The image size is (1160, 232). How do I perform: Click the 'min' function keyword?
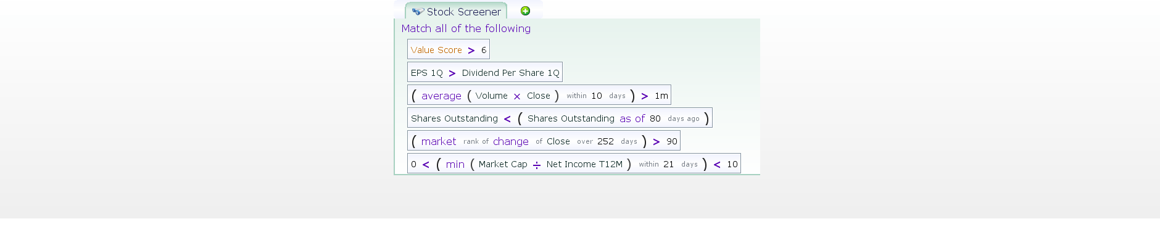pyautogui.click(x=455, y=164)
